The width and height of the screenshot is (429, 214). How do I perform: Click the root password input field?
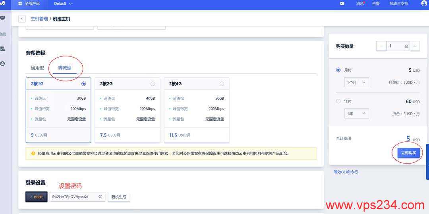pos(73,197)
